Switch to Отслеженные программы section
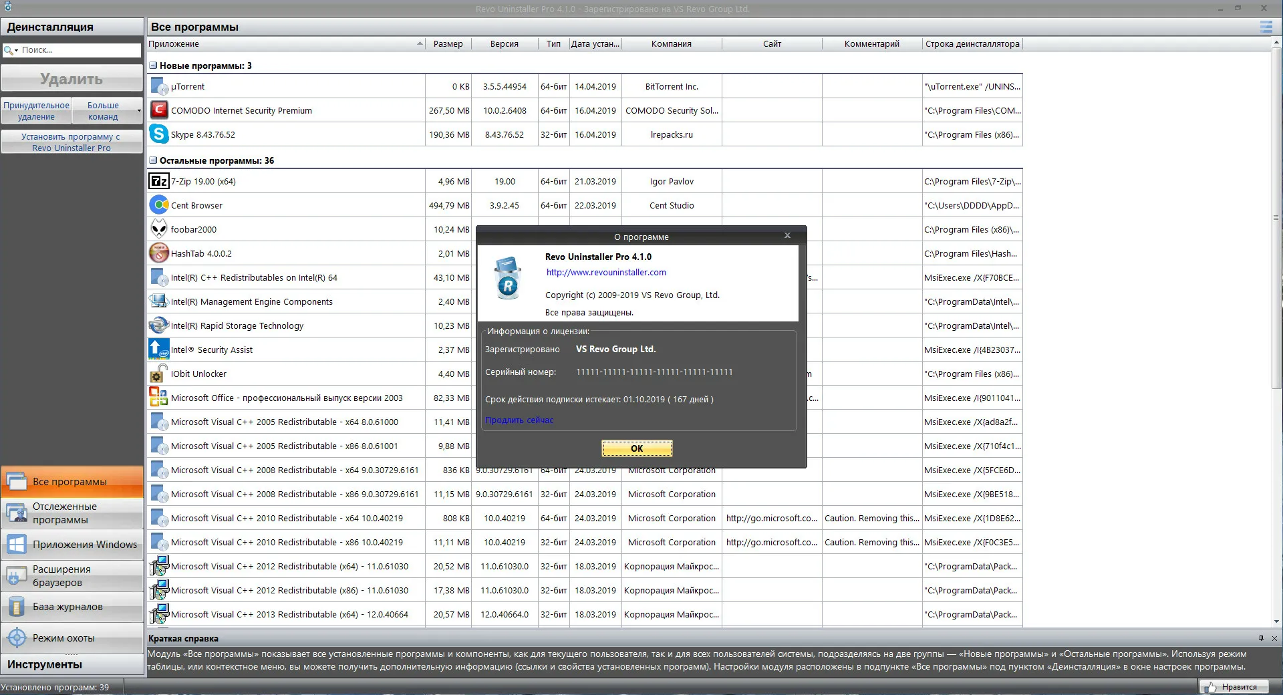The image size is (1283, 695). [72, 513]
